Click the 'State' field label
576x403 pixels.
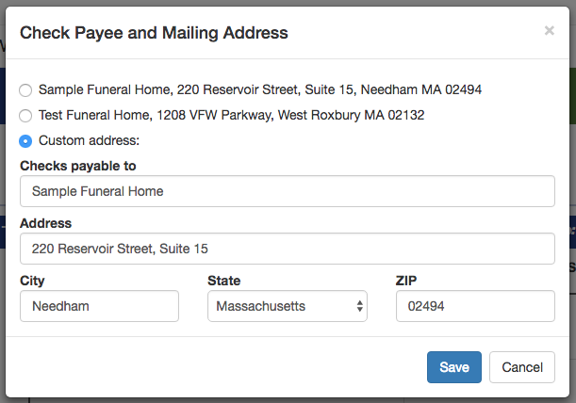[x=223, y=281]
